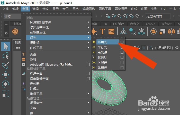Open the 曲线 menu
Screen dimensions: 180x115
[134, 9]
